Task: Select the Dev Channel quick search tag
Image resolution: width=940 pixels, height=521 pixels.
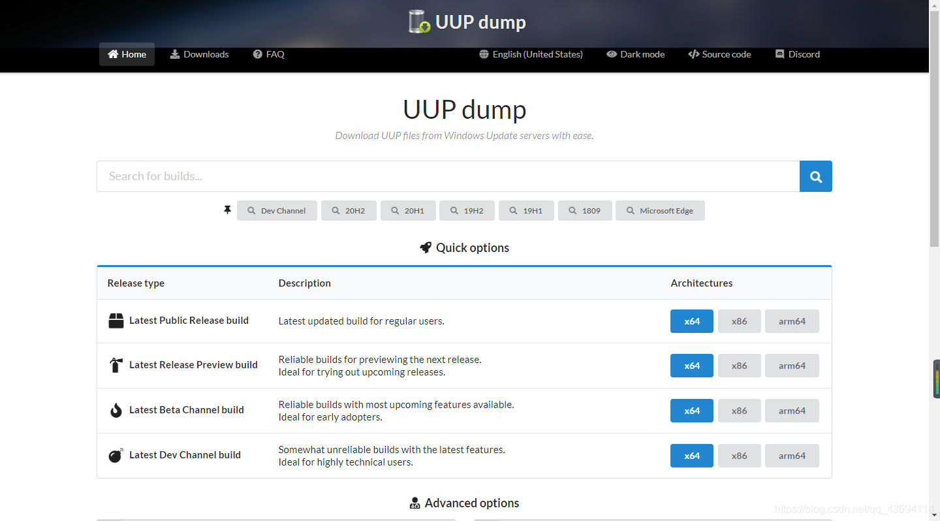Action: [x=277, y=211]
